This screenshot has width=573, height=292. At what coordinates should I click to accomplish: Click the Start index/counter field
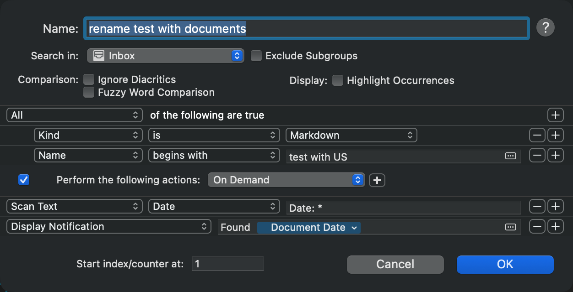(227, 264)
